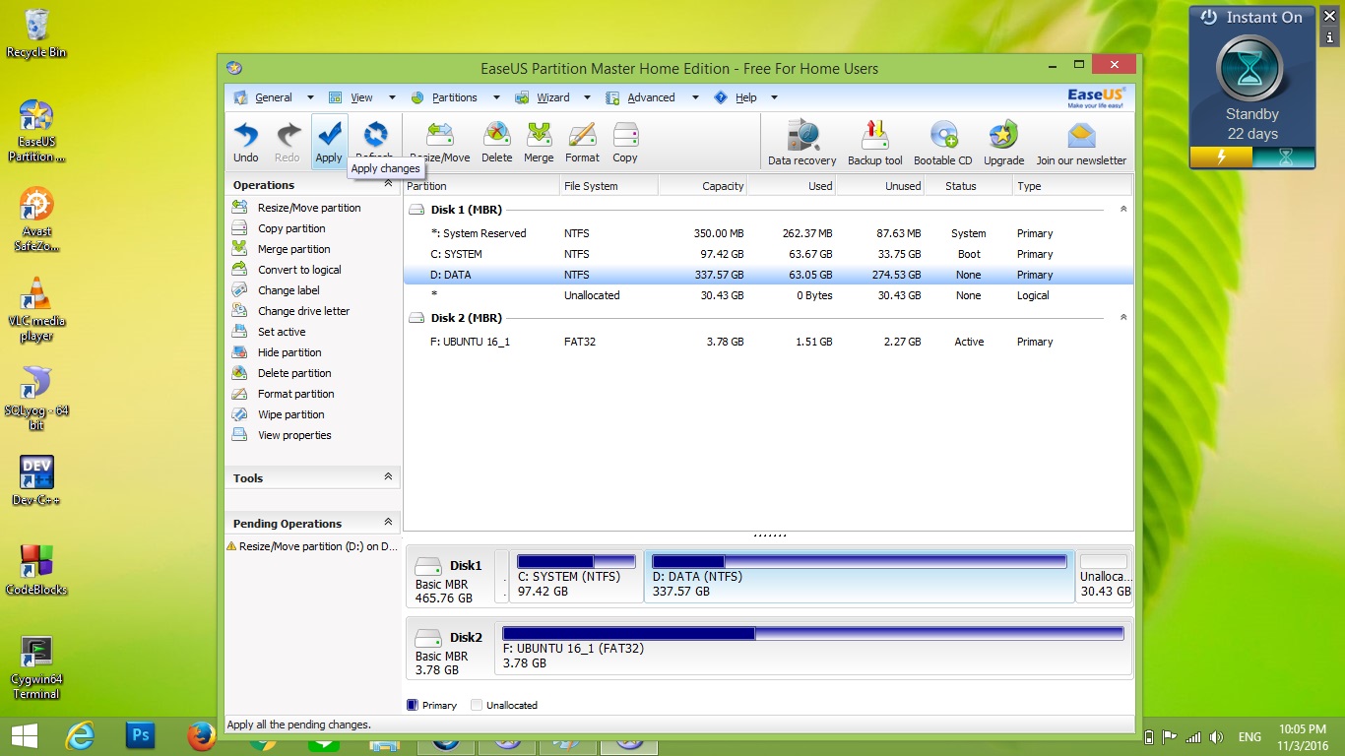The image size is (1345, 756).
Task: Click the Data recovery icon
Action: pos(801,138)
